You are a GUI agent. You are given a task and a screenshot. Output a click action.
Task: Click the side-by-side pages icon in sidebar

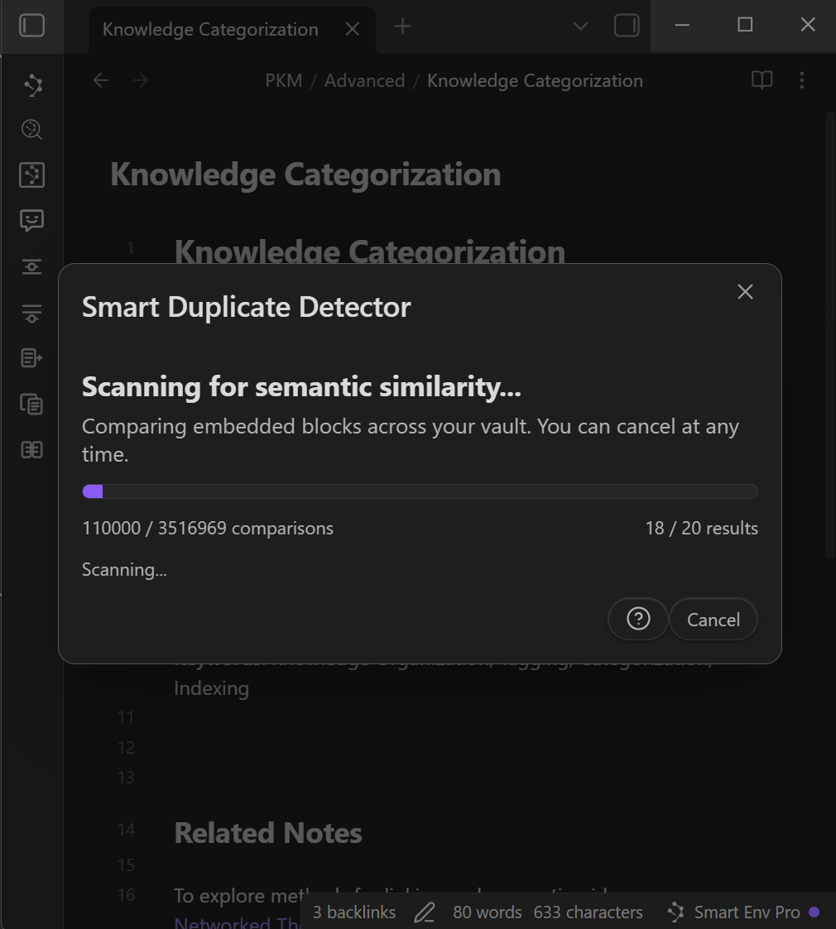tap(32, 450)
